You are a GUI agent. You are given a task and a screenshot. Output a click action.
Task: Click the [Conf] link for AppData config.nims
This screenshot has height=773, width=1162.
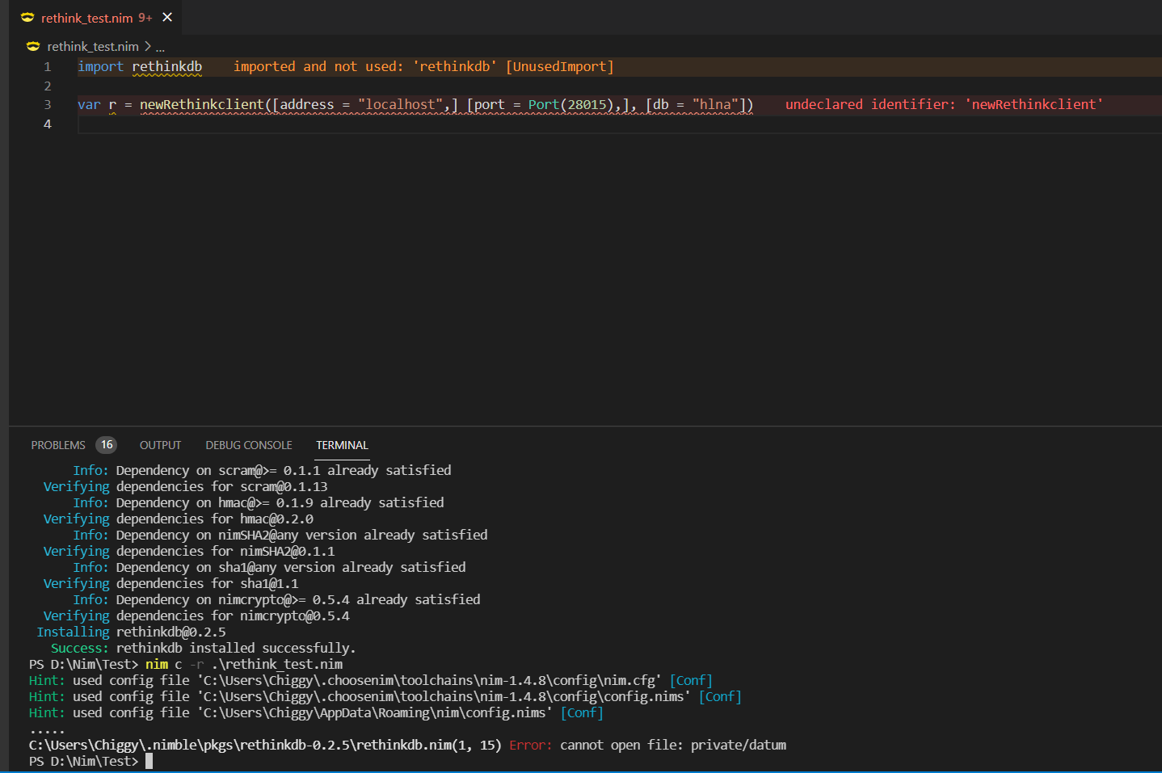[x=582, y=712]
